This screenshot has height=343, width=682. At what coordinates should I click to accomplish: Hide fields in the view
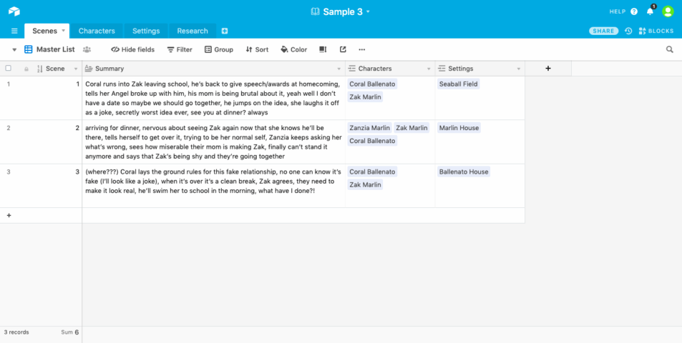point(132,49)
